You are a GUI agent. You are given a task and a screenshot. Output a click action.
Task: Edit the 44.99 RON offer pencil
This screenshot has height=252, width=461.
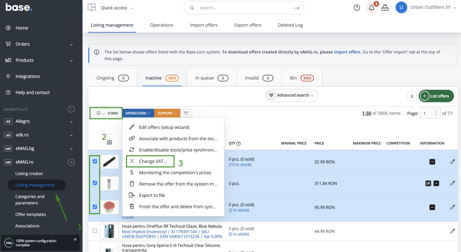pos(452,231)
